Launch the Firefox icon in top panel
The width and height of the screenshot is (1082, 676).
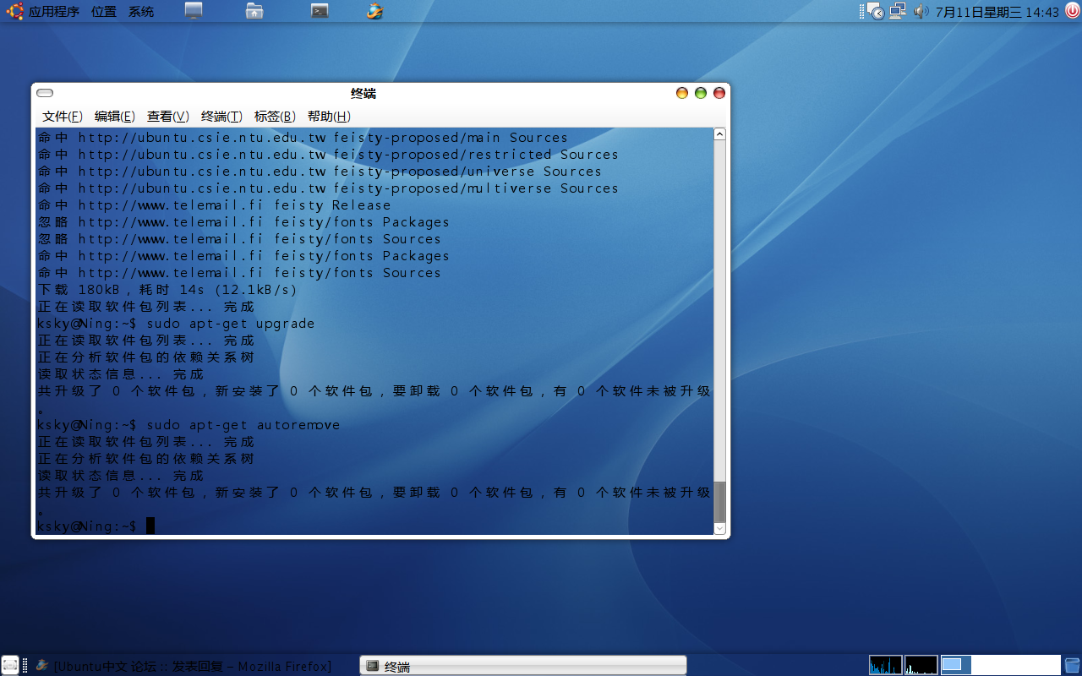point(375,11)
